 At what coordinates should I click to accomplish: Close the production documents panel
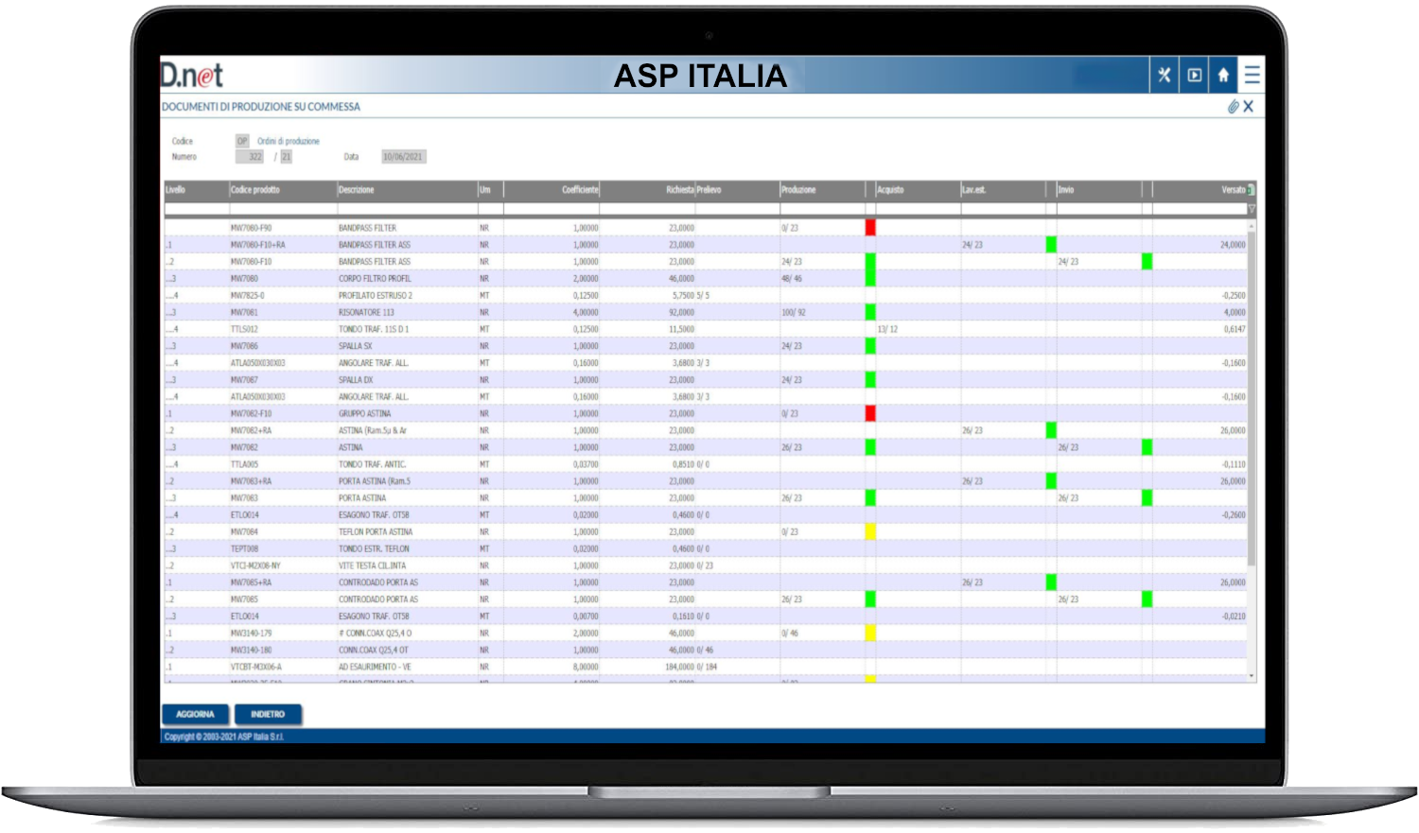point(1249,107)
